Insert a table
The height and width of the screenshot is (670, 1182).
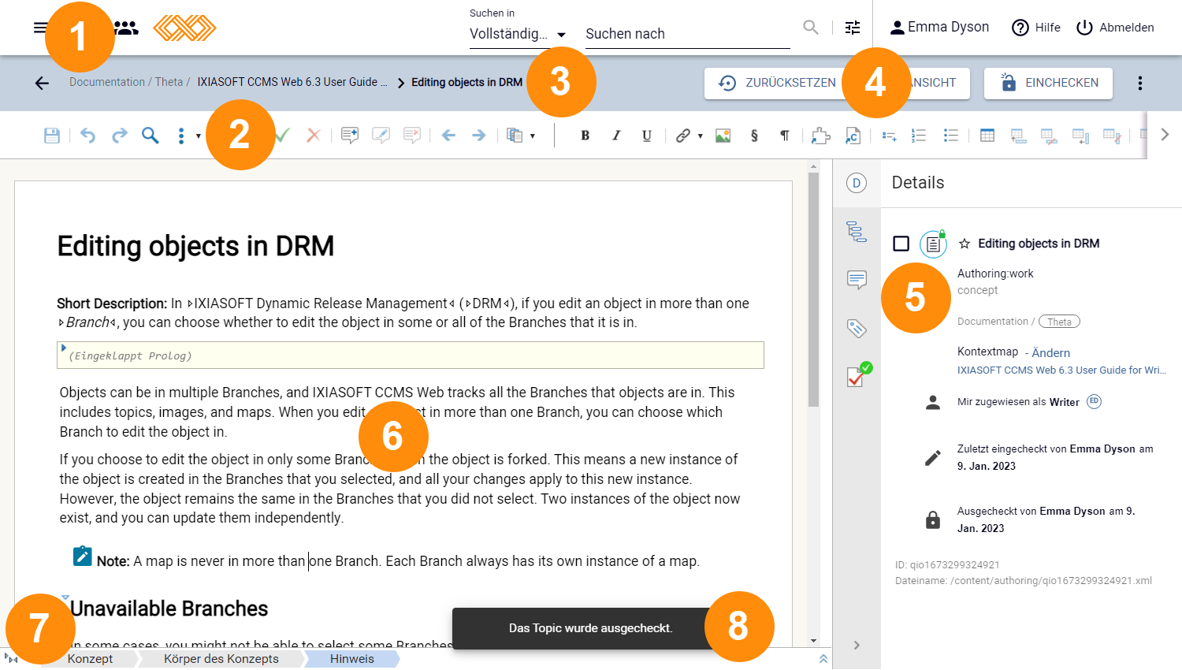pos(987,136)
